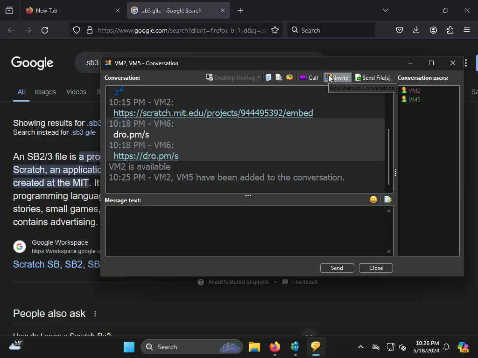This screenshot has width=478, height=358.
Task: Click the tracking protection shield icon
Action: [77, 30]
